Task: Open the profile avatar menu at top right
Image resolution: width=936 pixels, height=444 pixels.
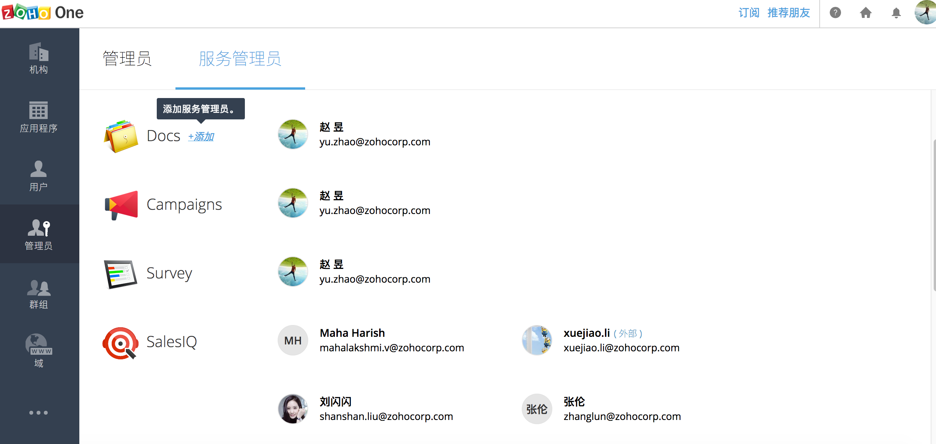Action: [x=925, y=12]
